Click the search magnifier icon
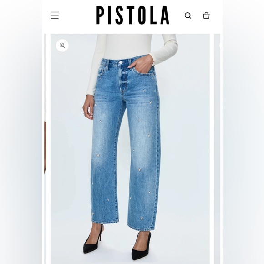264x264 pixels. [188, 15]
